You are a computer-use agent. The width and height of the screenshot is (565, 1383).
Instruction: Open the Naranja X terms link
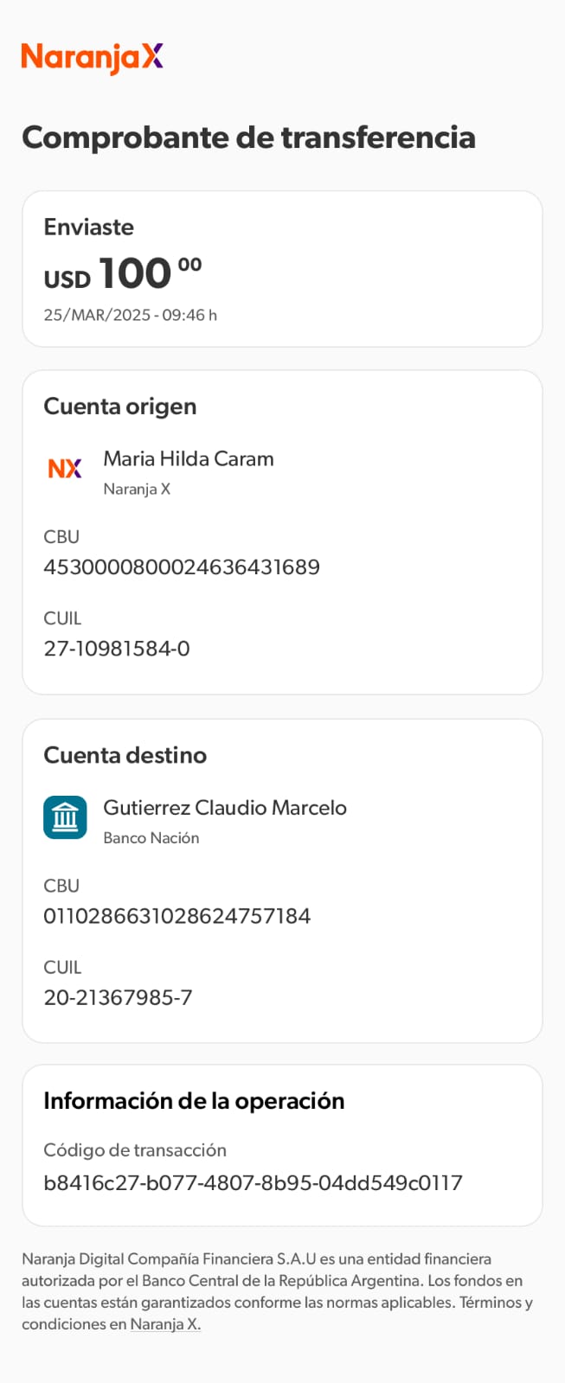click(x=165, y=1324)
